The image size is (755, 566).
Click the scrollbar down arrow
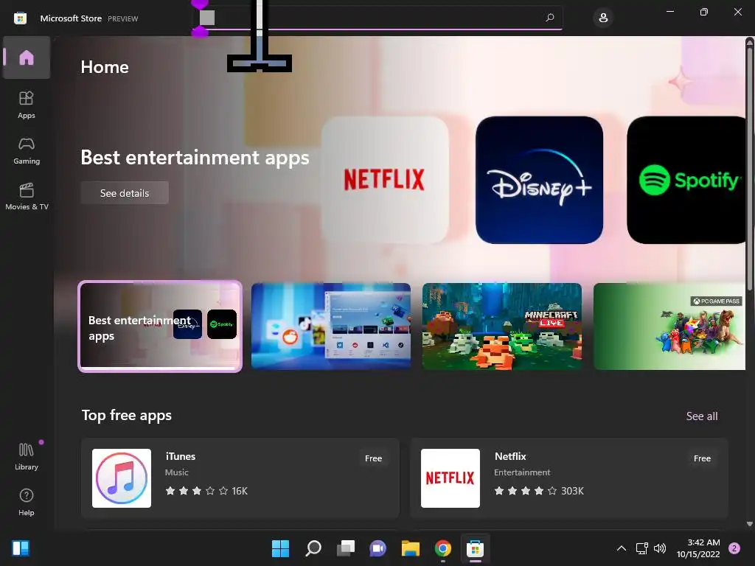coord(750,524)
